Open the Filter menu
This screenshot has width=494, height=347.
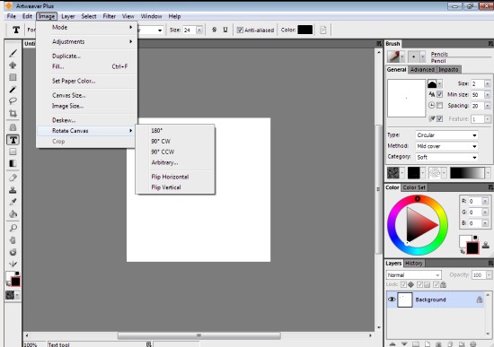click(x=110, y=16)
